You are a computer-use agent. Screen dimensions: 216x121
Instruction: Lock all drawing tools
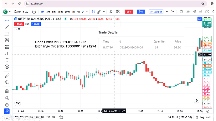pyautogui.click(x=7, y=105)
